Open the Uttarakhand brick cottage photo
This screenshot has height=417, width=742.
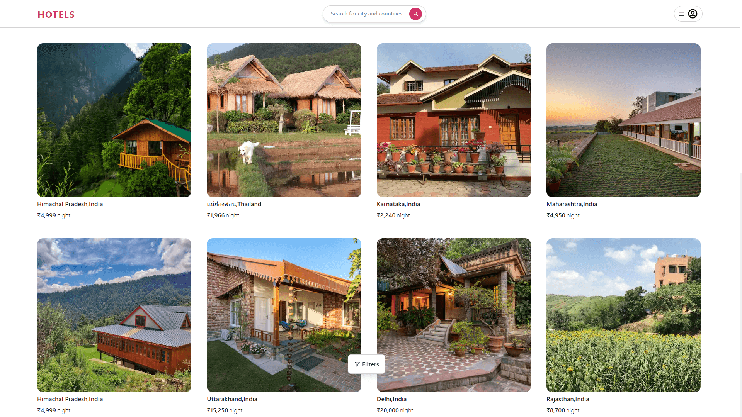click(284, 315)
